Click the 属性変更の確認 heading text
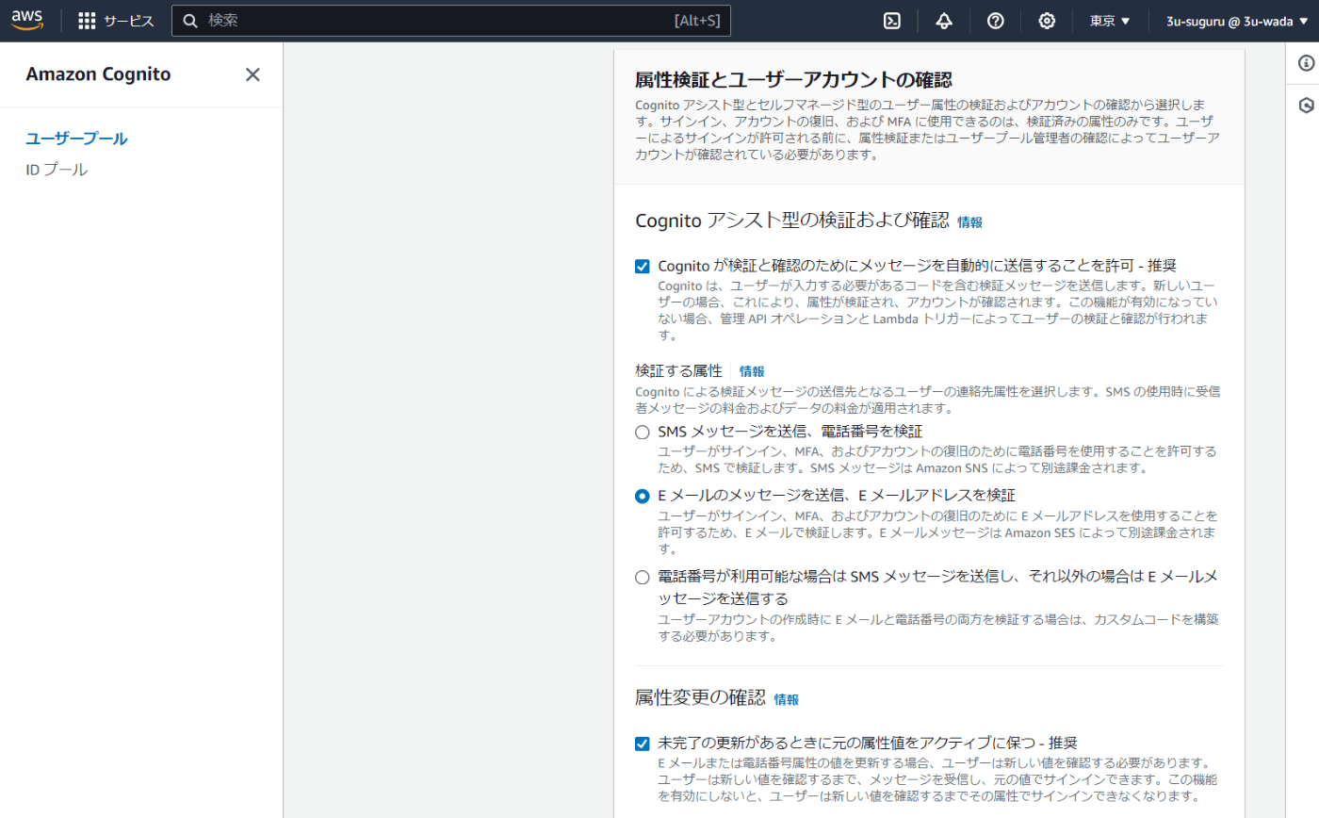This screenshot has height=818, width=1319. coord(699,697)
